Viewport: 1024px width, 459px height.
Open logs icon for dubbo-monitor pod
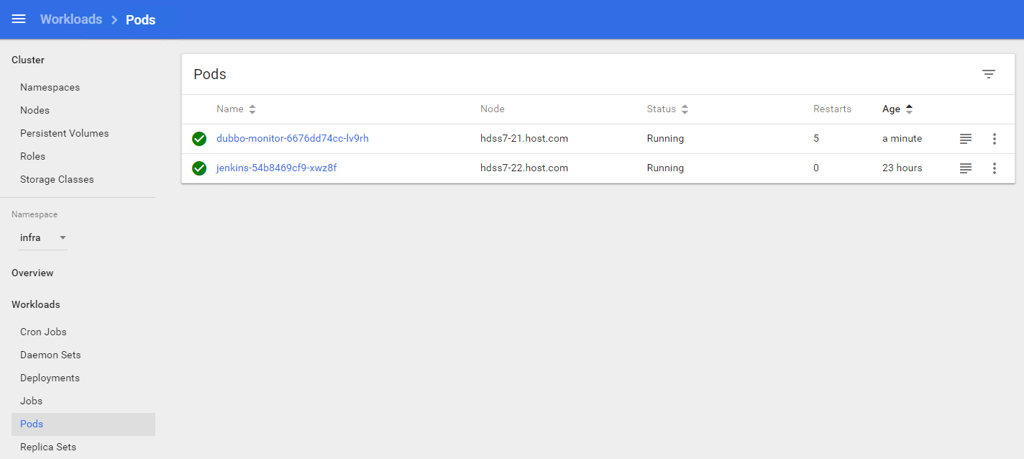point(966,139)
